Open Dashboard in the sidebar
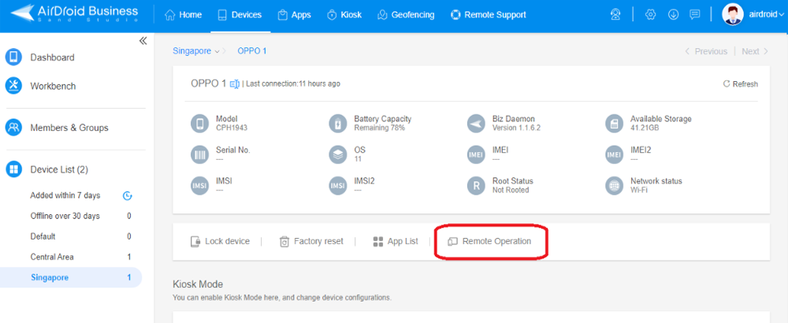The width and height of the screenshot is (788, 323). click(x=52, y=58)
